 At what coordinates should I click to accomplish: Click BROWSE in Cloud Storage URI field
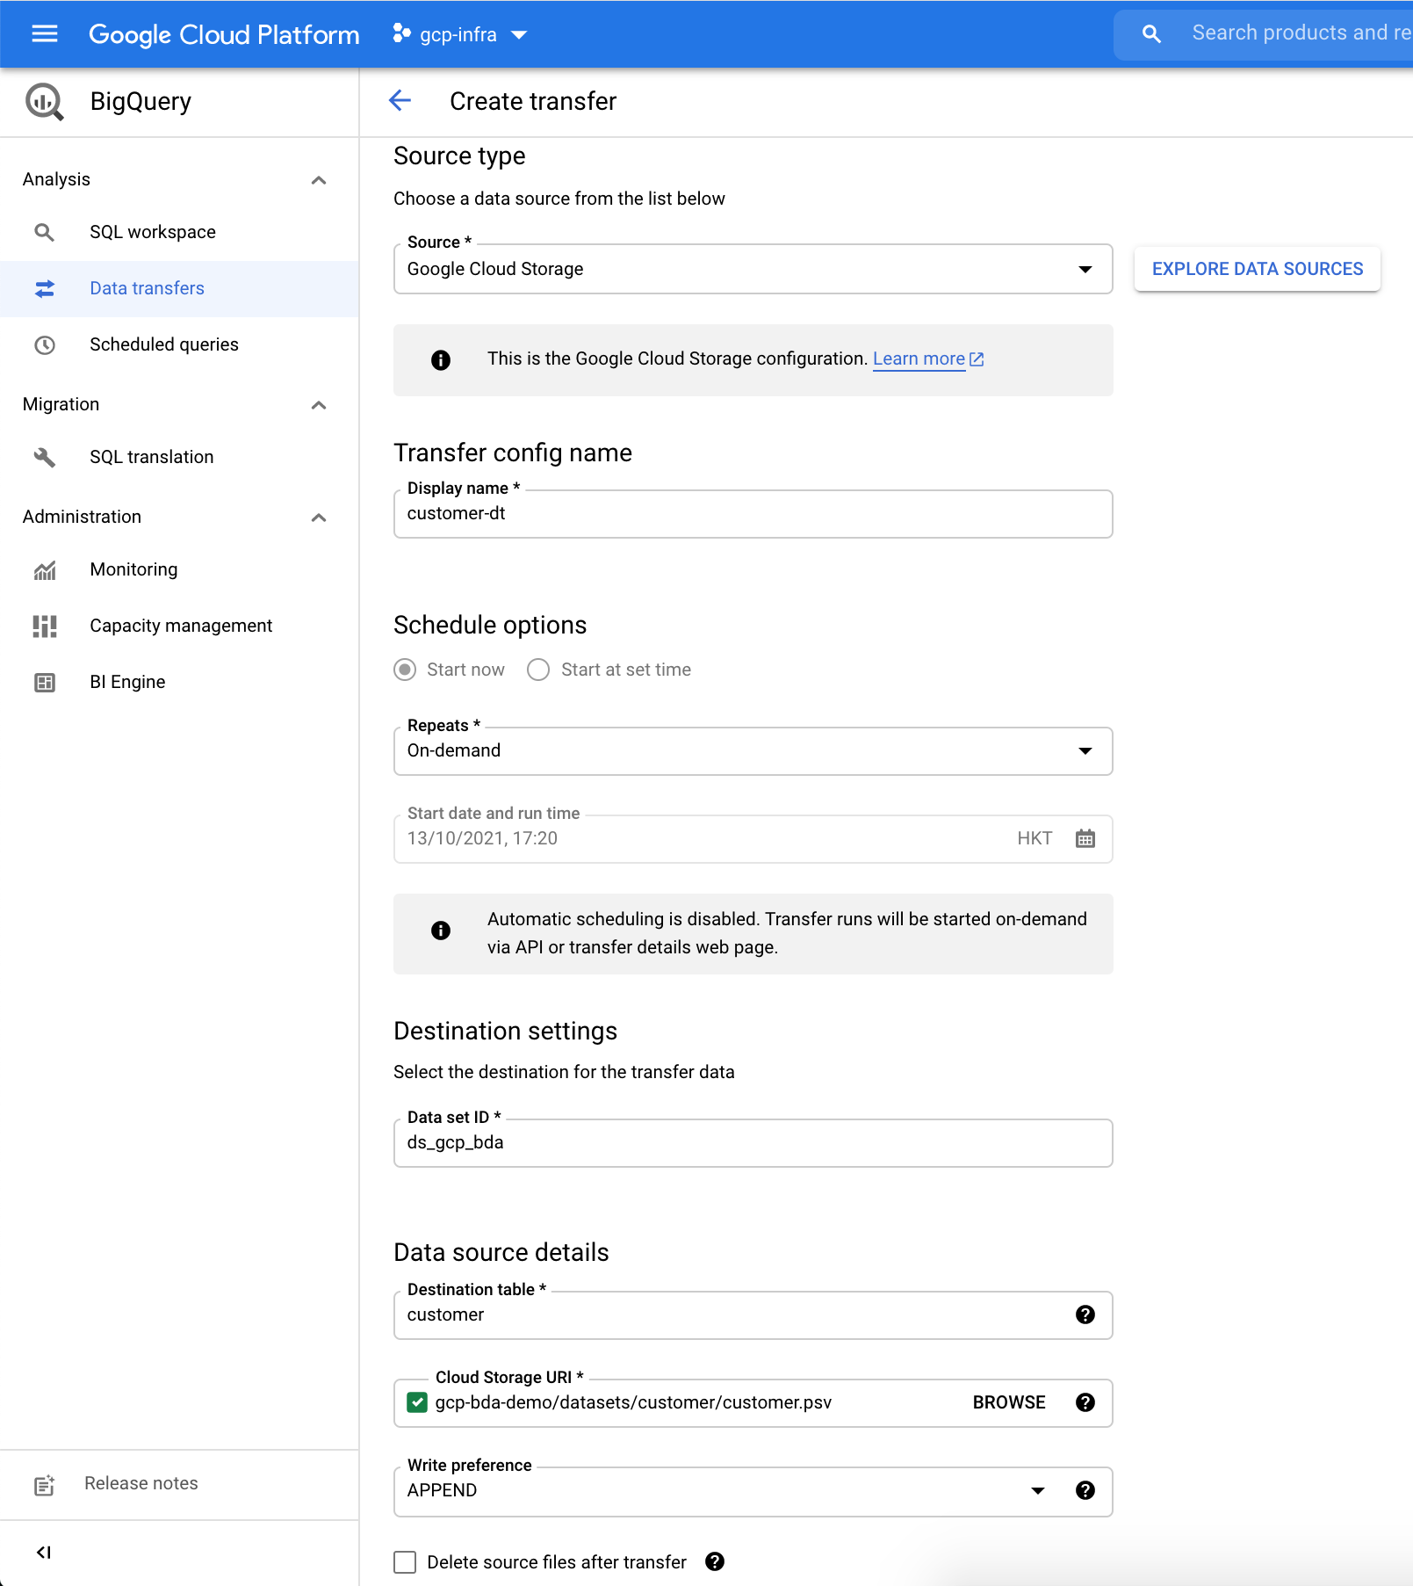pos(1009,1402)
